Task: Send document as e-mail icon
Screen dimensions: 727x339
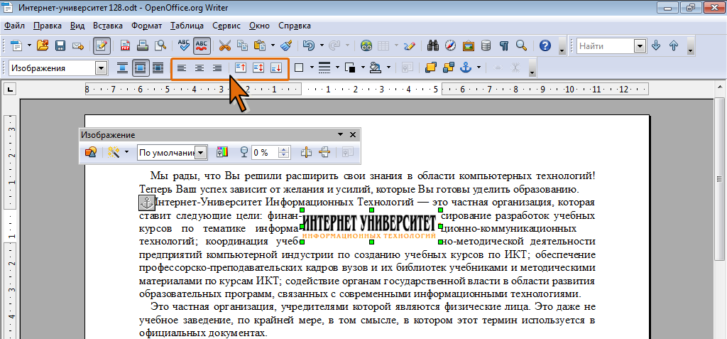Action: (x=77, y=45)
